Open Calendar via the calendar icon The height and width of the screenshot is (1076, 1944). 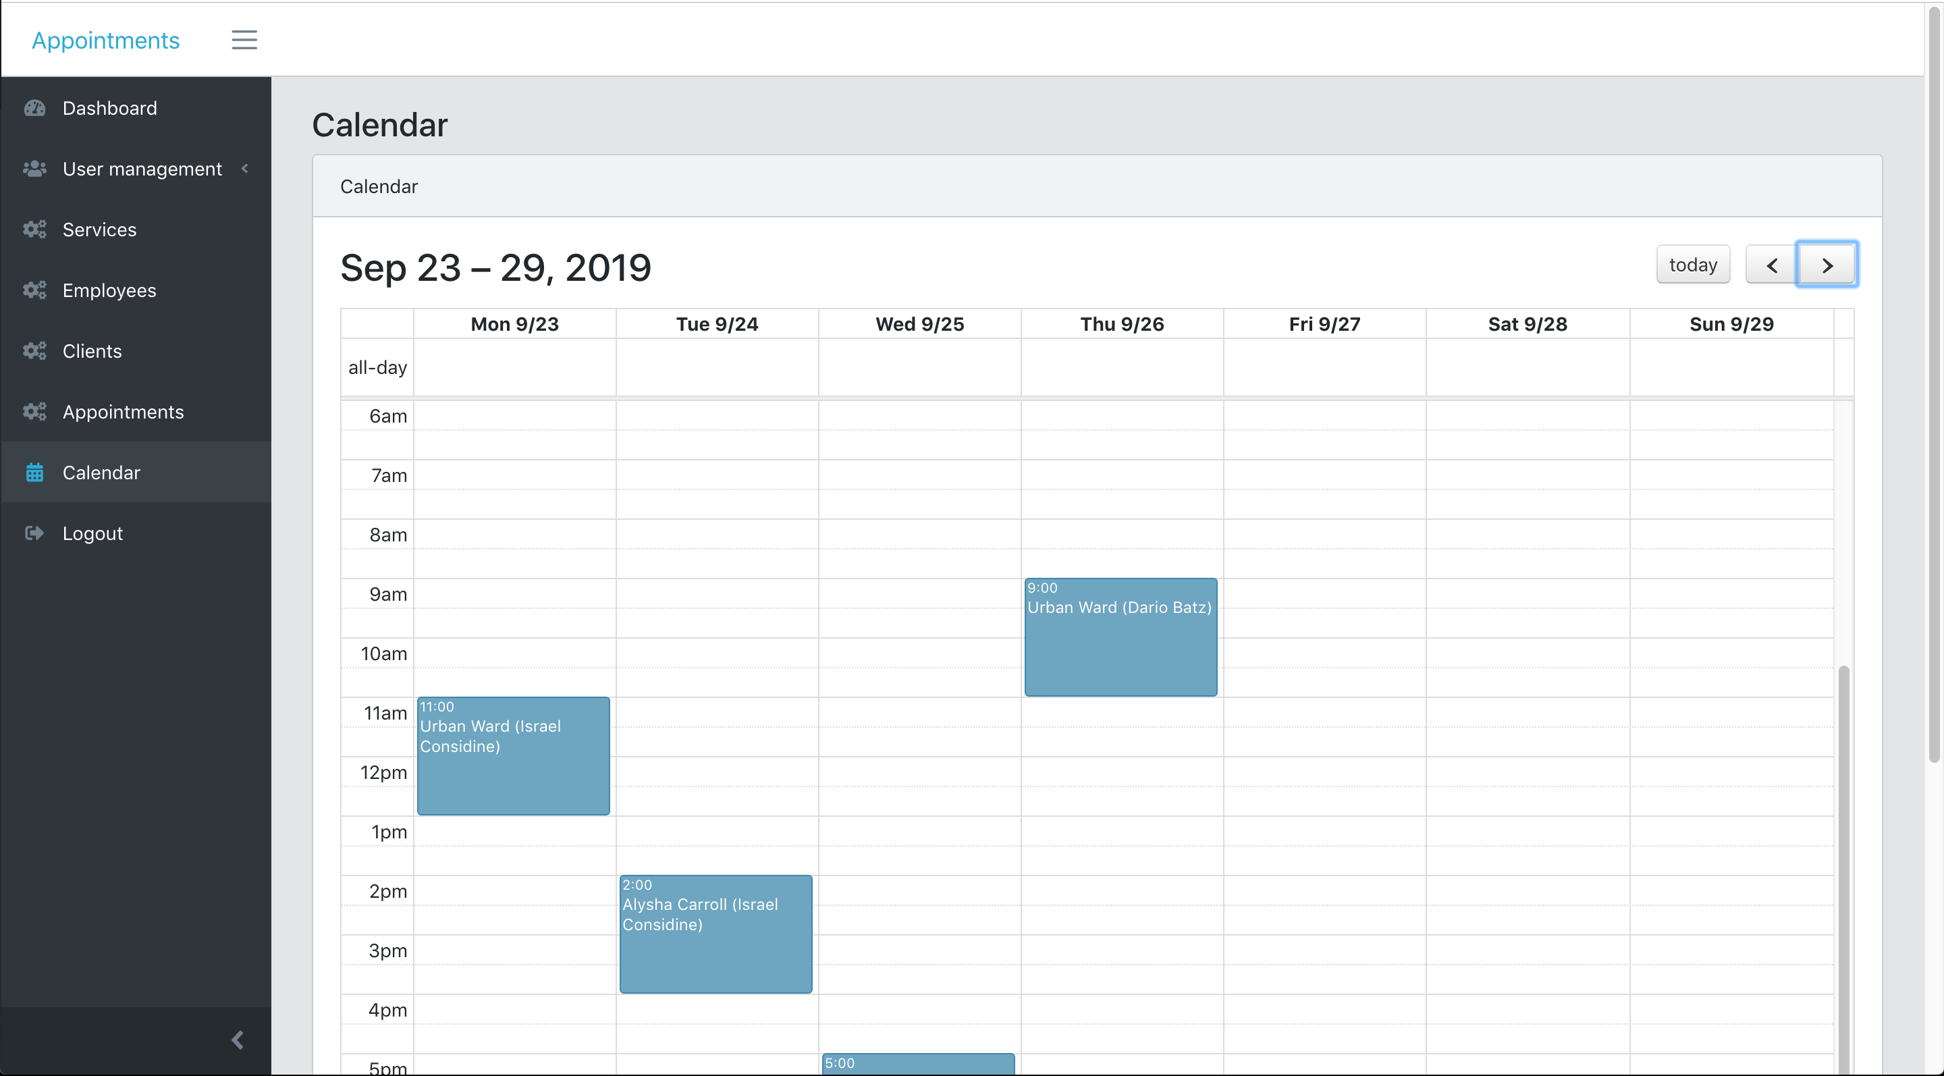coord(36,472)
